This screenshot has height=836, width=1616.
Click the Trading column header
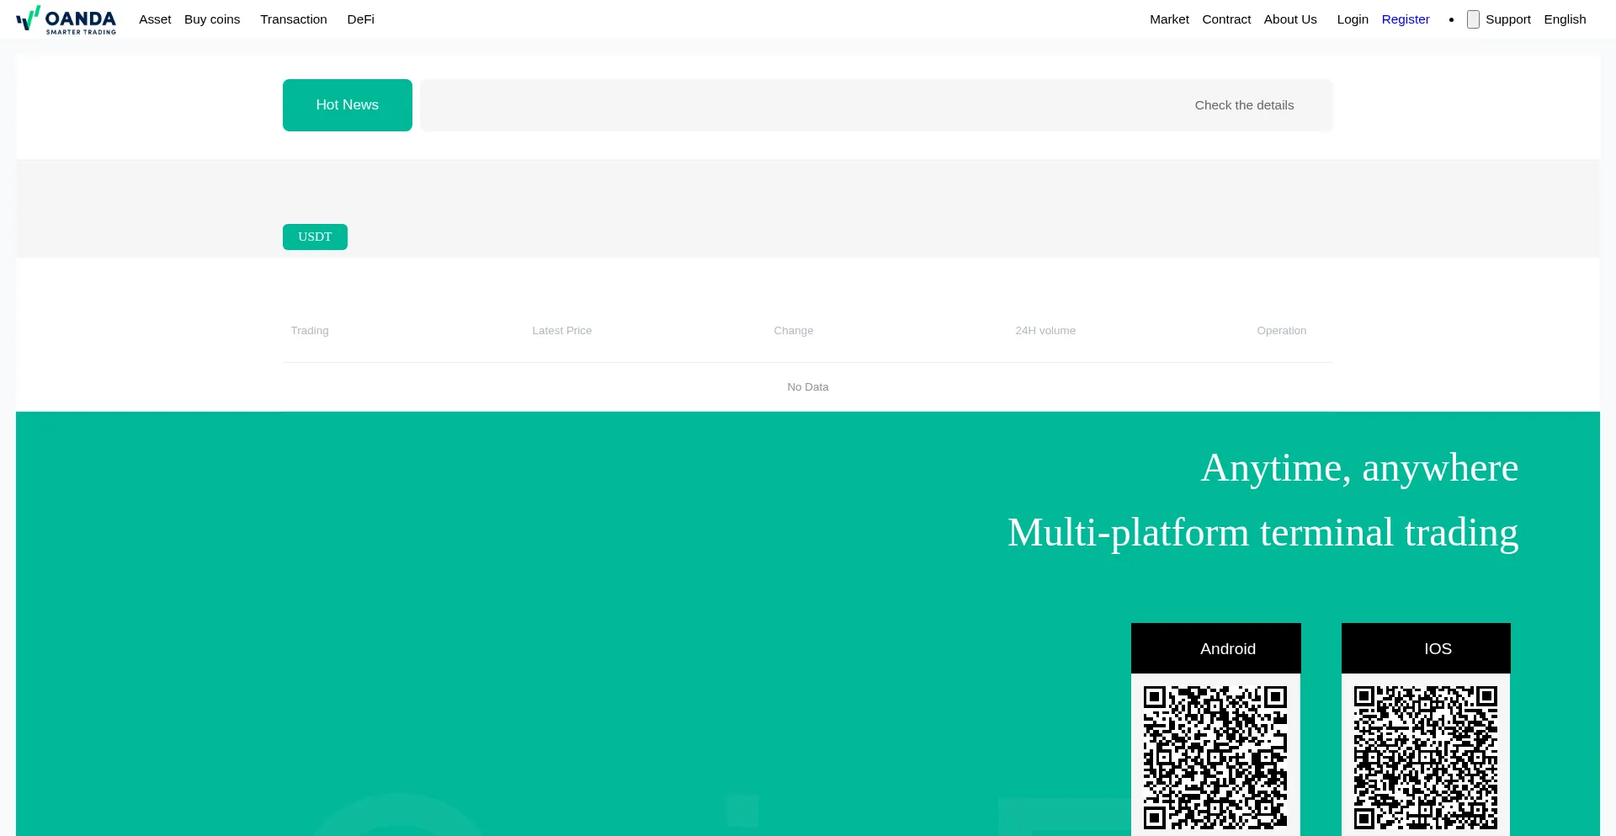pos(310,330)
